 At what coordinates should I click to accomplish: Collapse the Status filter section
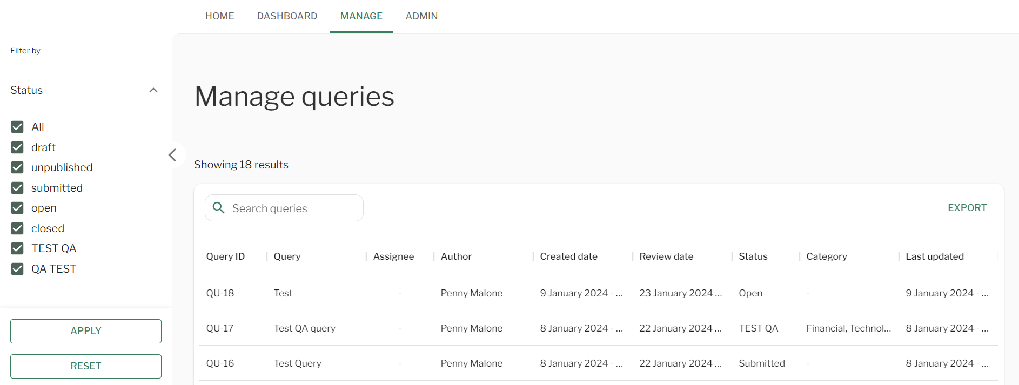point(153,90)
